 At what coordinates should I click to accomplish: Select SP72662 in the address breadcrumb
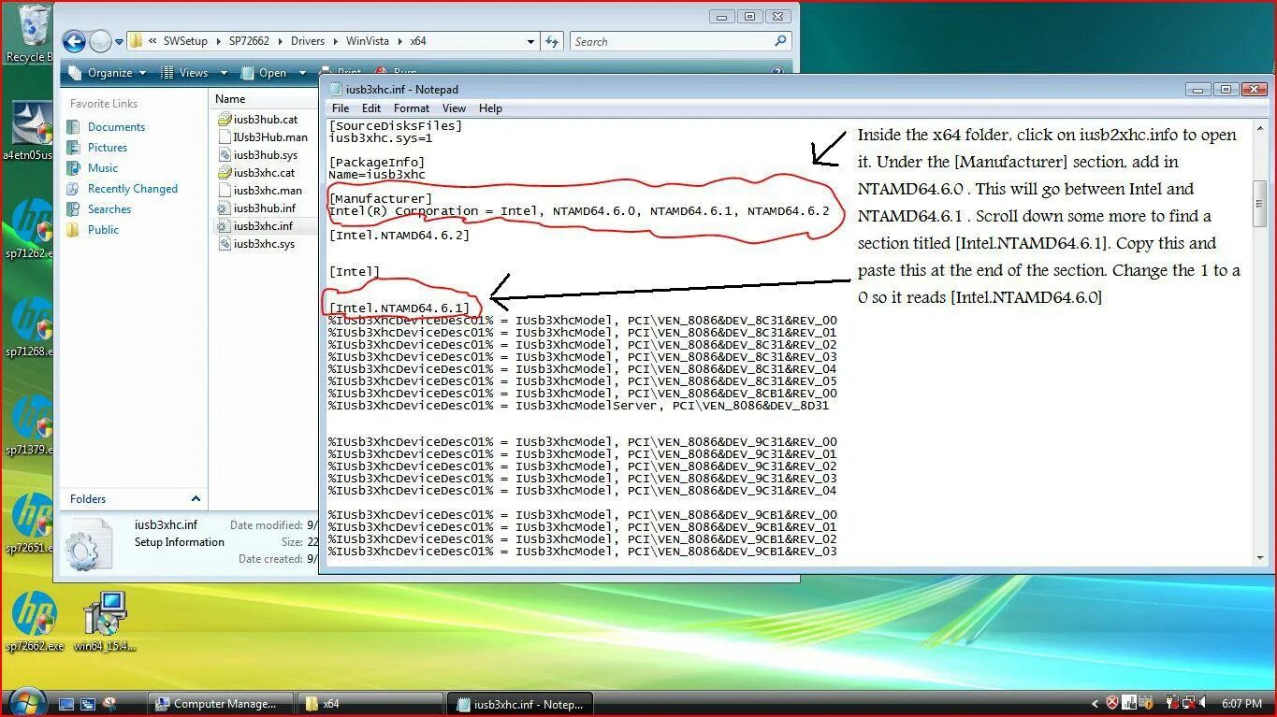(x=249, y=41)
